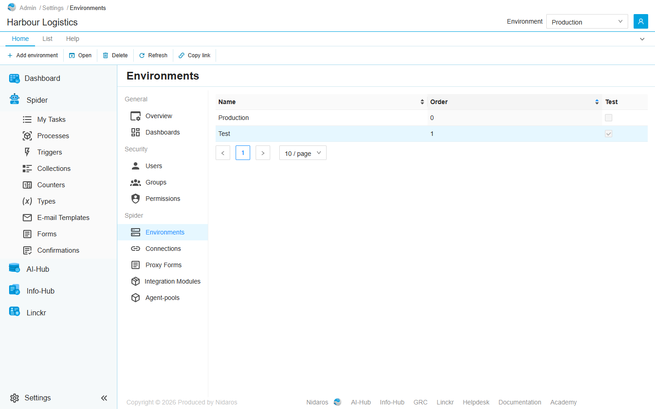Viewport: 655px width, 409px height.
Task: Go to next page arrow
Action: tap(263, 153)
